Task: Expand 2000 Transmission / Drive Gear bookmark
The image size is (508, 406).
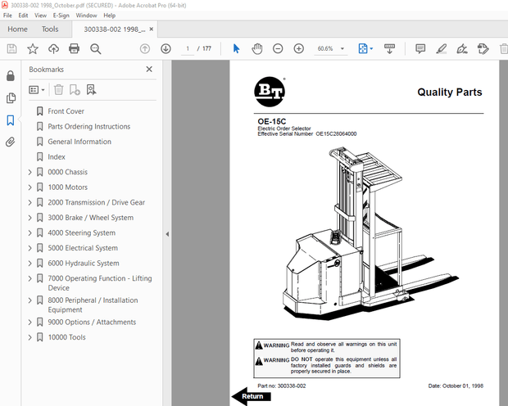Action: pyautogui.click(x=29, y=203)
